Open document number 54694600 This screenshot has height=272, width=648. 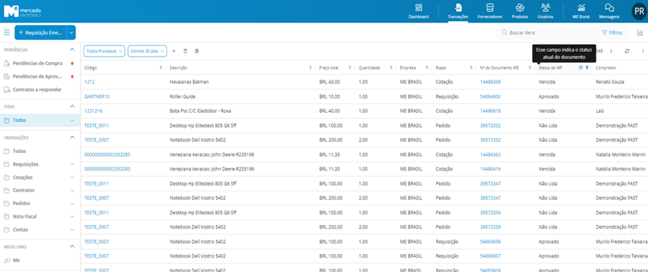point(491,96)
